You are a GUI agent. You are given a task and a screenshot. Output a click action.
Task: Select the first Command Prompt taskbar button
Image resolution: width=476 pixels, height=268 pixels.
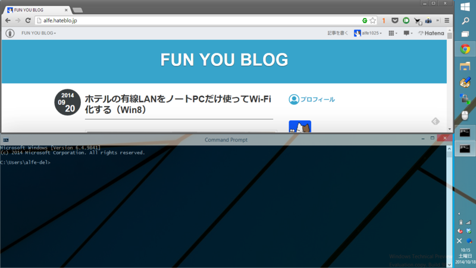[465, 132]
